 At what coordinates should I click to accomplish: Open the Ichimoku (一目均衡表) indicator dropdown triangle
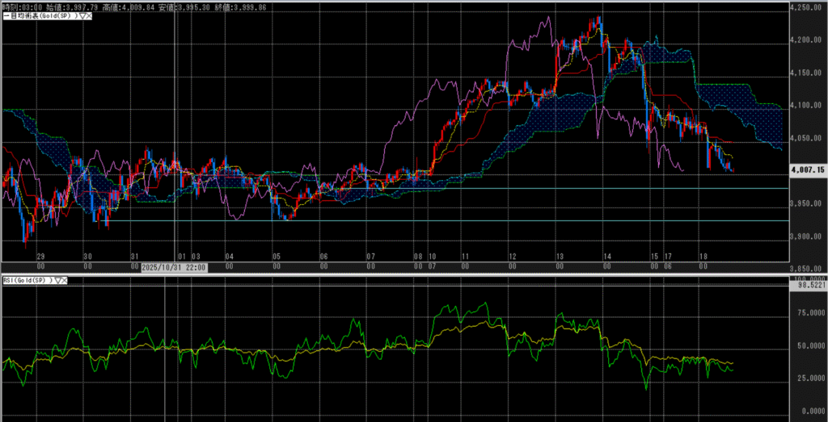pos(81,16)
